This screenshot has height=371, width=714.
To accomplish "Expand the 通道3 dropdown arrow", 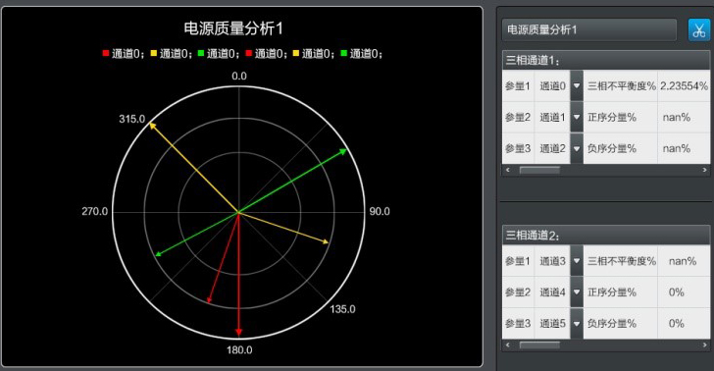I will [577, 261].
